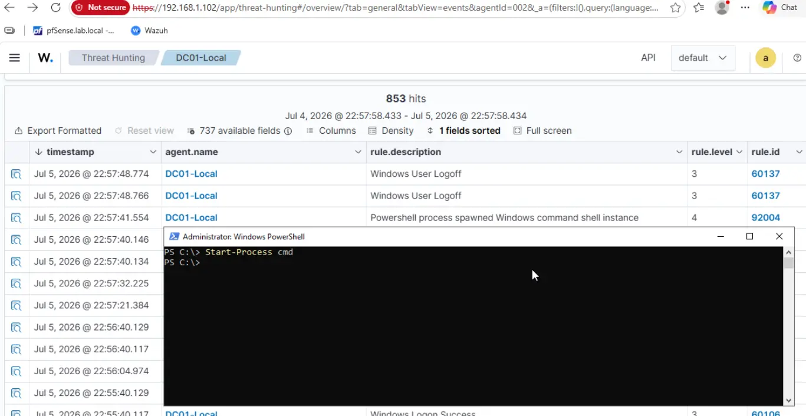Open the help icon in header

coord(797,58)
